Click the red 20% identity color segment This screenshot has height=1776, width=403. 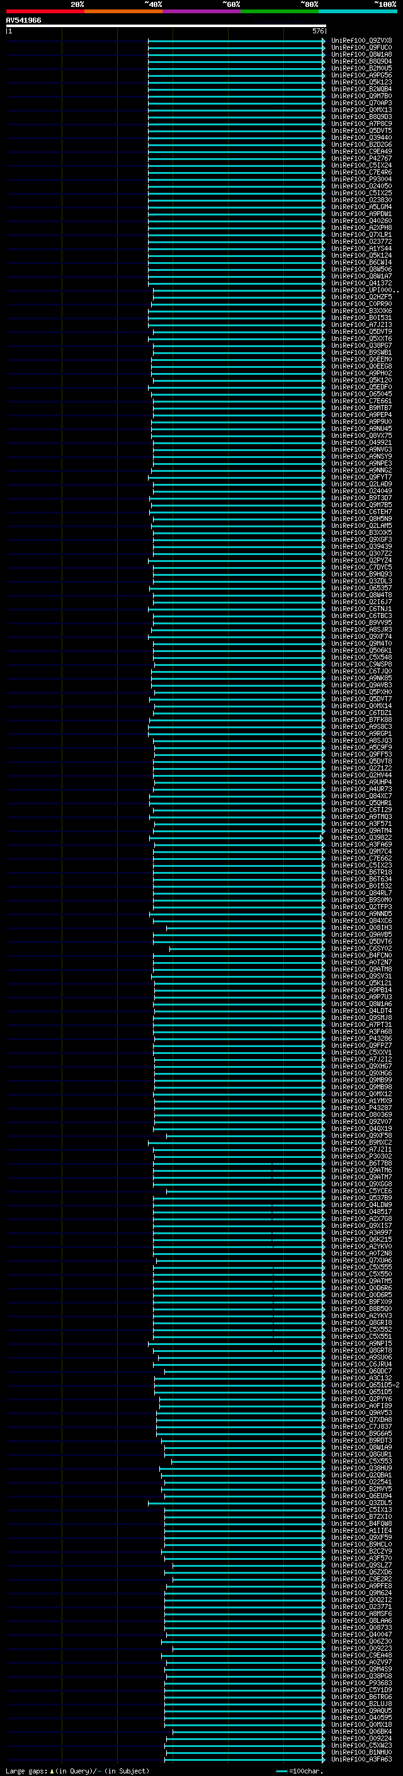(45, 11)
